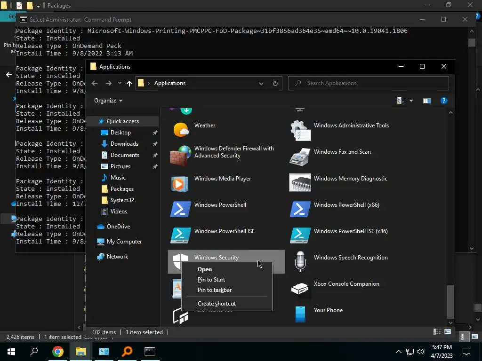Select the Windows PowerShell icon

point(180,209)
